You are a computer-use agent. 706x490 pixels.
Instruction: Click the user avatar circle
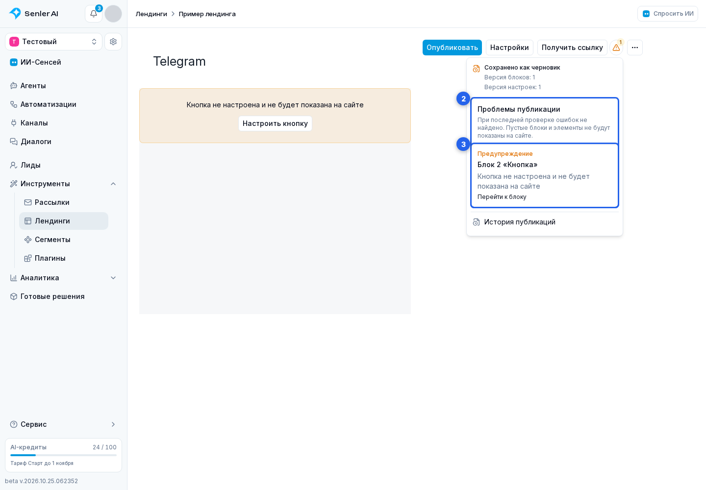113,14
